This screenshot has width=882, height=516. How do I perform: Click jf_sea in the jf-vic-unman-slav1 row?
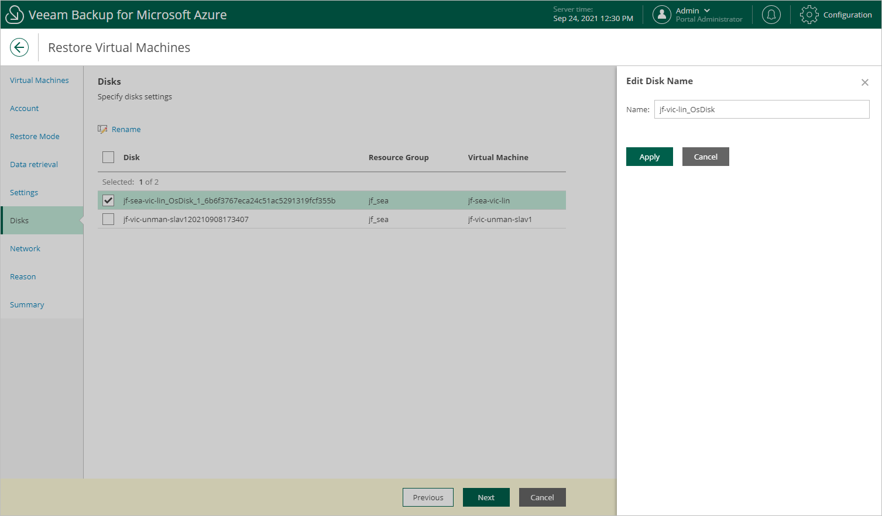click(x=379, y=219)
